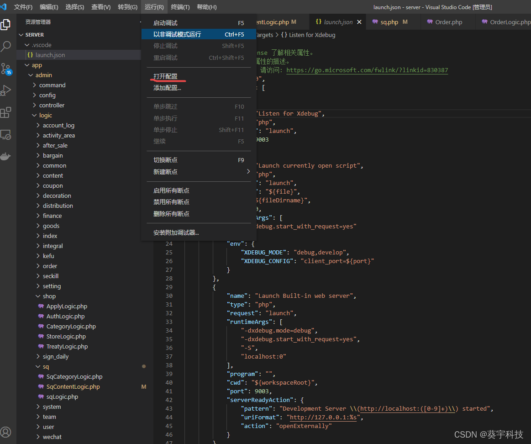Expand the account_log folder
531x444 pixels.
click(x=38, y=126)
